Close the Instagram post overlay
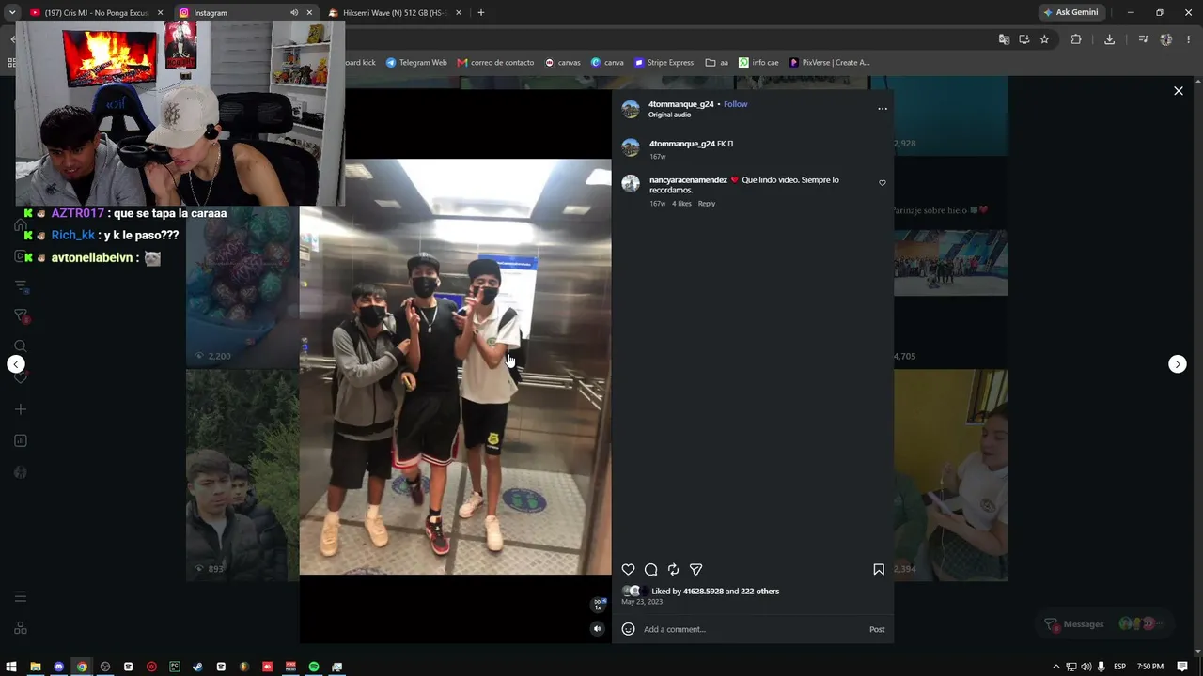 coord(1179,91)
